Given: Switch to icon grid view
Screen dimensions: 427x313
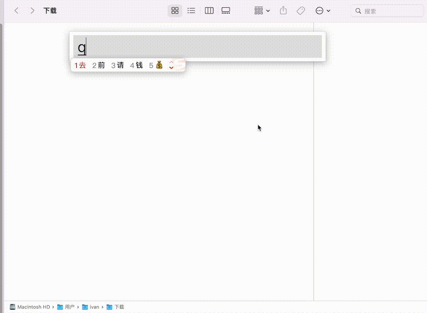Looking at the screenshot, I should click(175, 10).
